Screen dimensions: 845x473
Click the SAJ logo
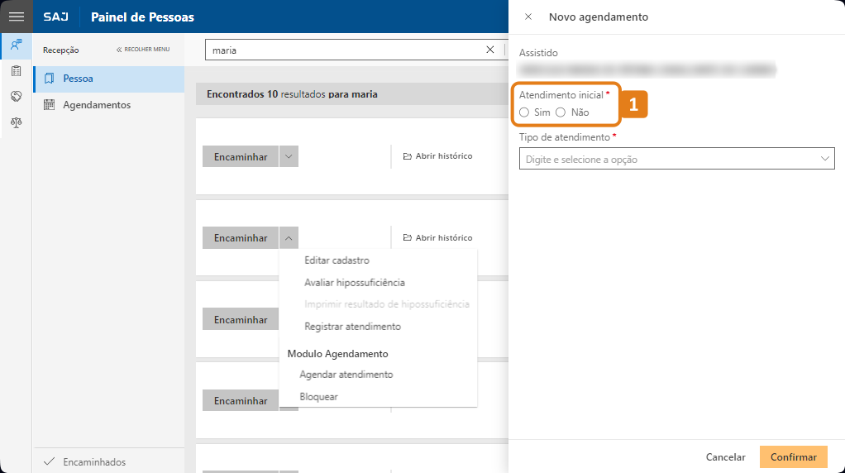(x=56, y=17)
